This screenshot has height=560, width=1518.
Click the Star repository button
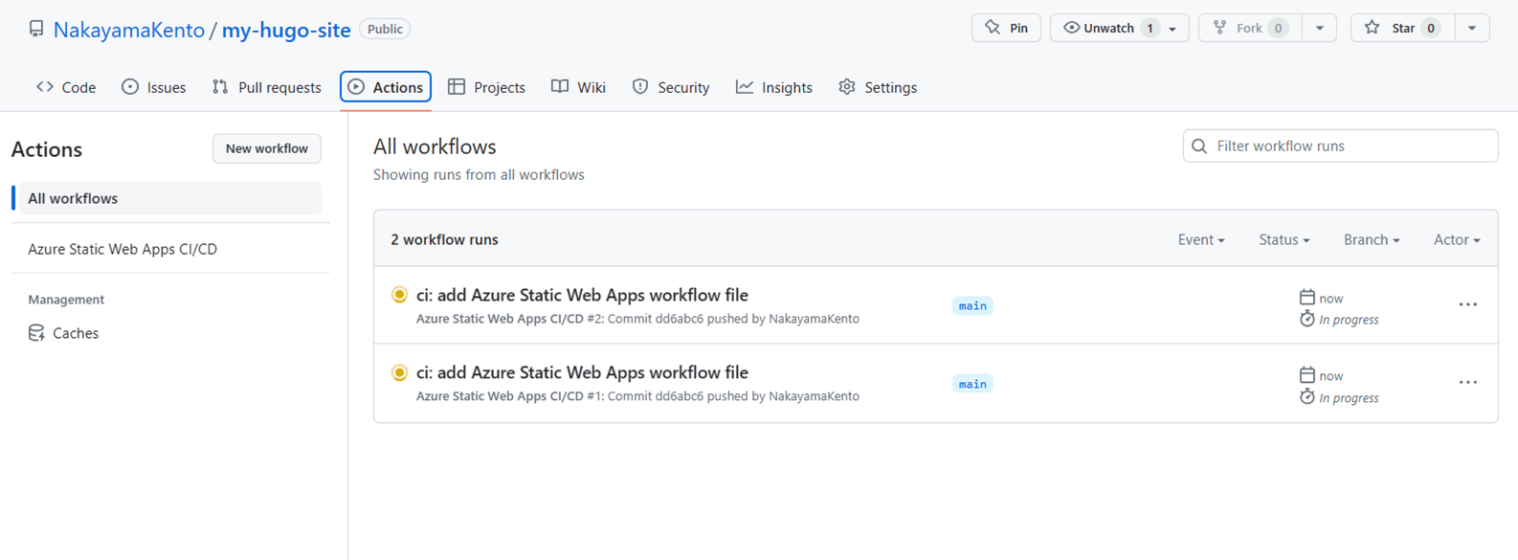[1401, 29]
